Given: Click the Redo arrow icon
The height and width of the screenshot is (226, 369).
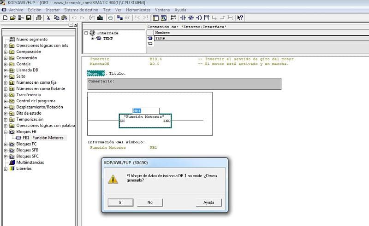Looking at the screenshot, I should point(82,17).
